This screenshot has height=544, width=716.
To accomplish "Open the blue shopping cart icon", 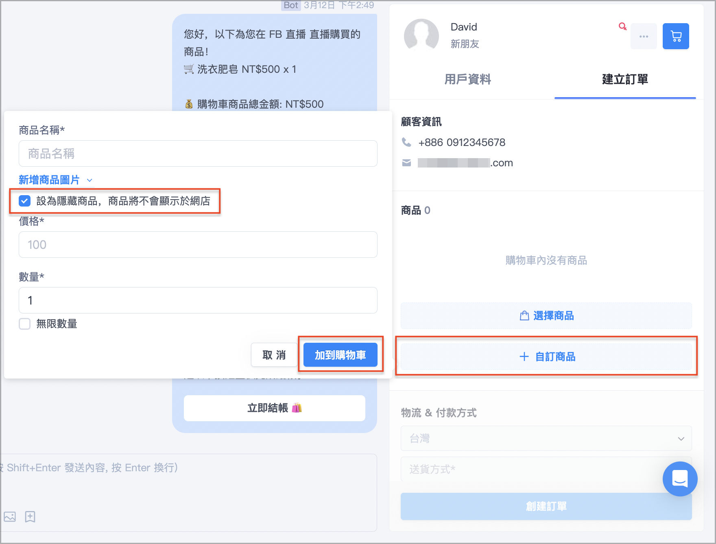I will [676, 36].
